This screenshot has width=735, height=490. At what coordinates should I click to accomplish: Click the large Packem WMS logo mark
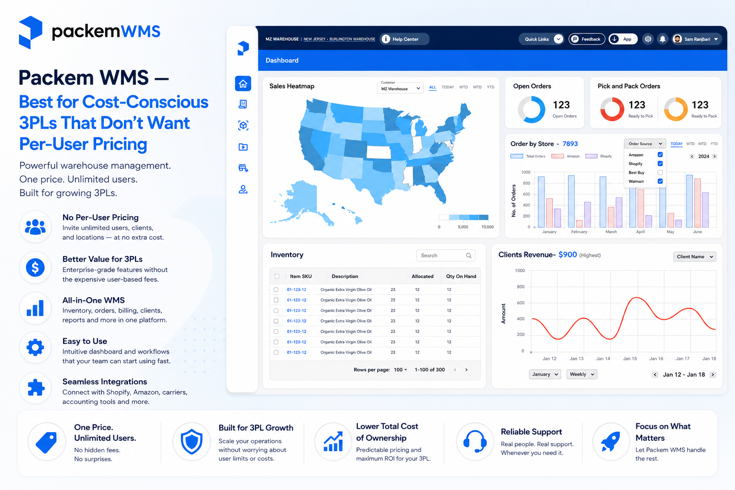[x=31, y=32]
